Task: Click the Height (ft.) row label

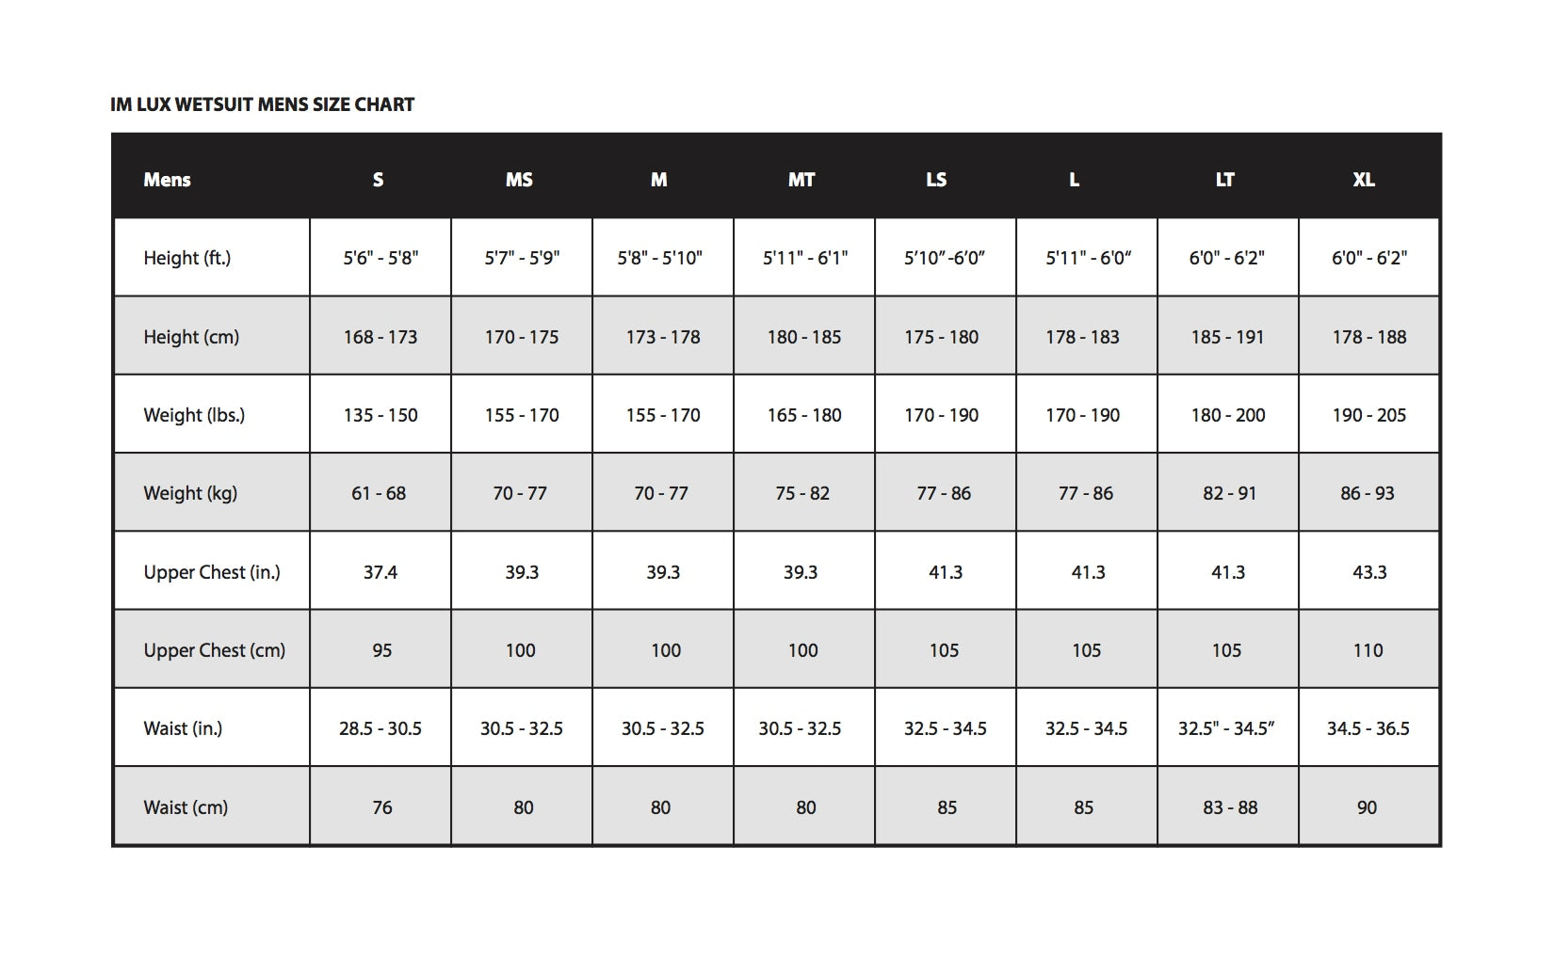Action: point(186,258)
